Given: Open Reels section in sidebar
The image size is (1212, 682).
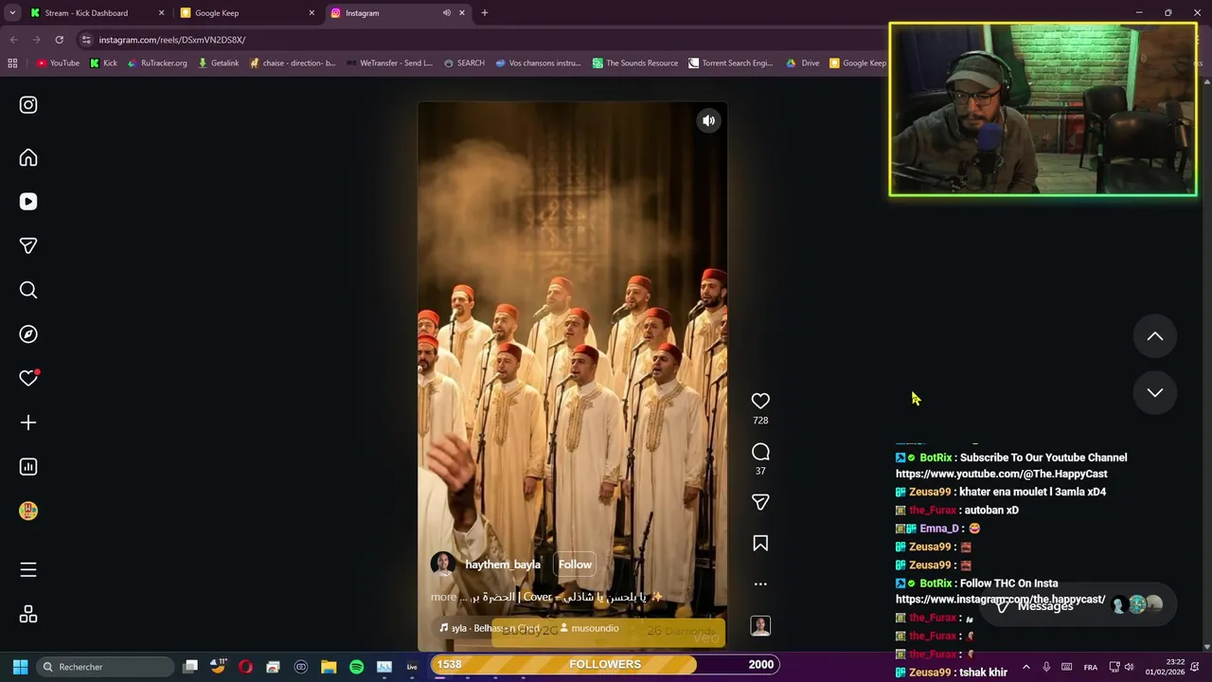Looking at the screenshot, I should click(28, 202).
